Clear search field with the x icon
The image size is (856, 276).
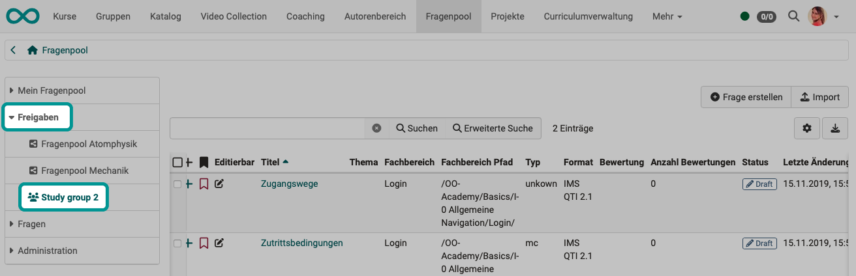[376, 128]
